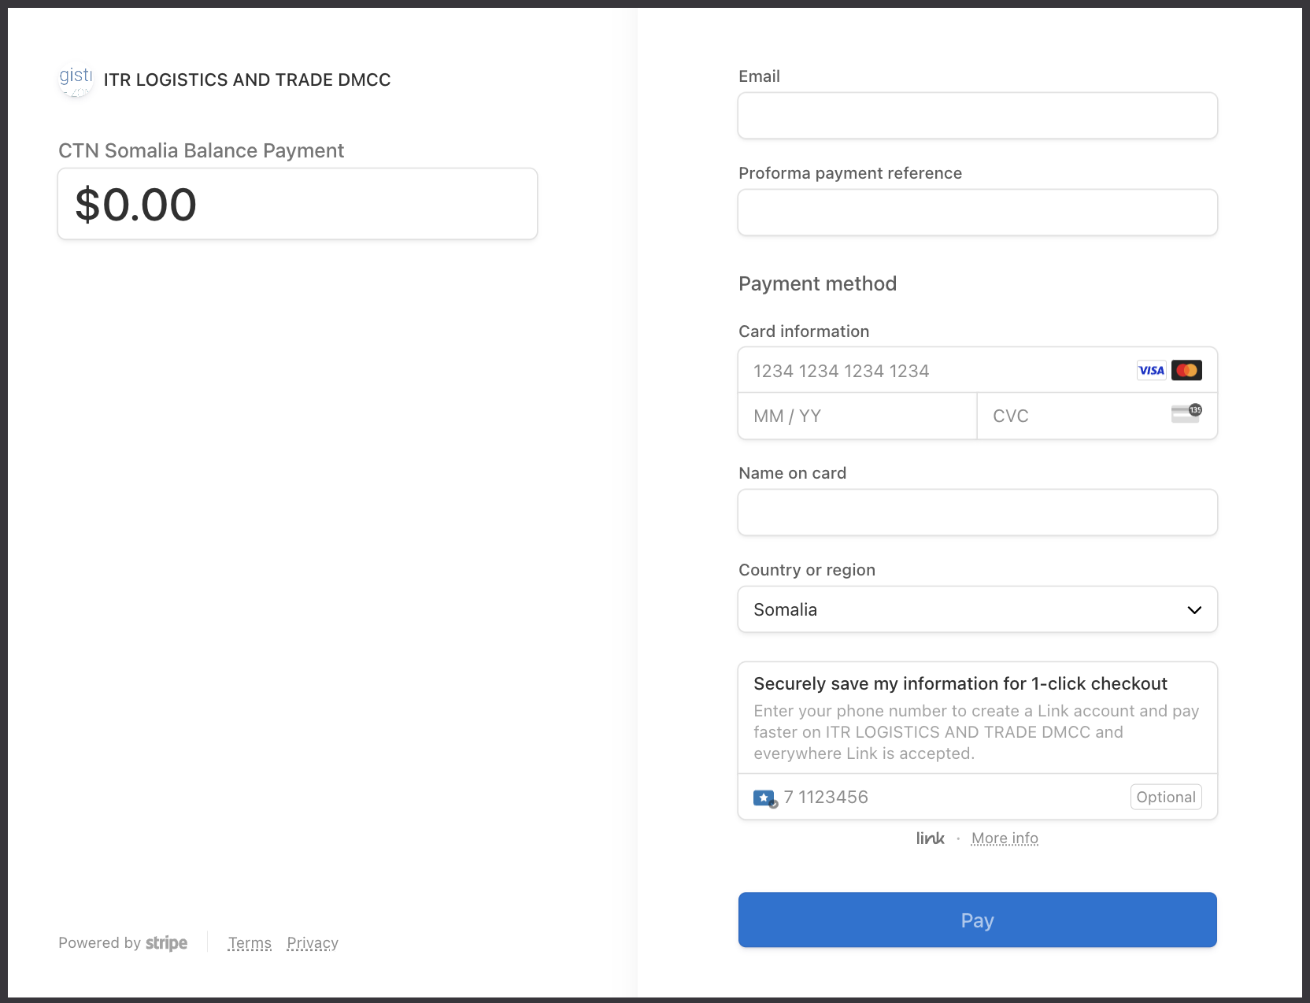Focus the Proforma payment reference field
Viewport: 1310px width, 1003px height.
click(x=977, y=213)
